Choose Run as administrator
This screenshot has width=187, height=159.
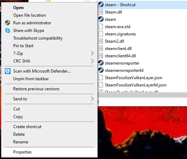(x=49, y=23)
